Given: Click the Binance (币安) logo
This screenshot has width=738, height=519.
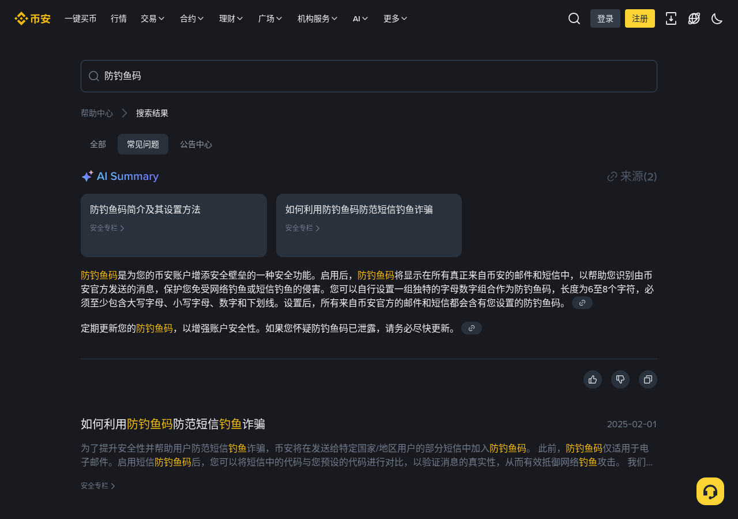Looking at the screenshot, I should pos(32,18).
